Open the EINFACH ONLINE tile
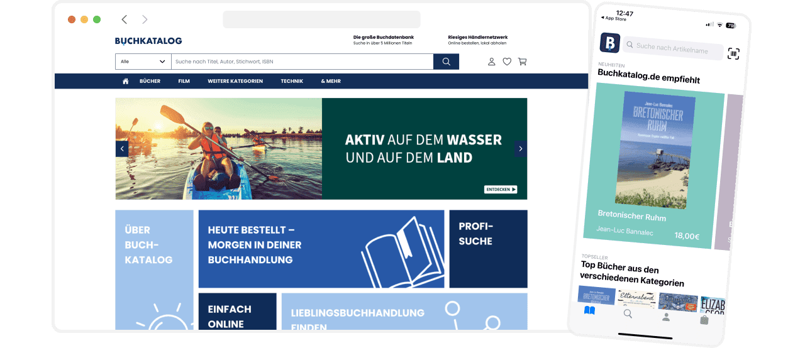 pyautogui.click(x=238, y=312)
